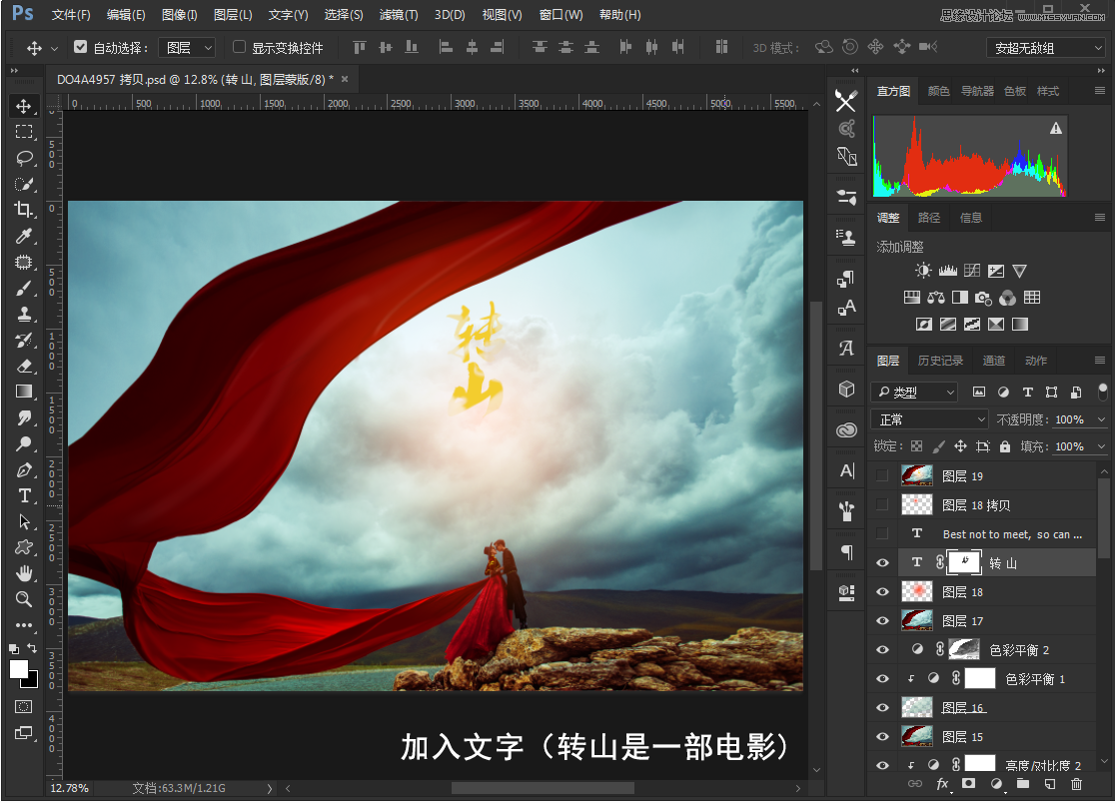Select the Clone Stamp tool
Viewport: 1115px width, 803px height.
coord(23,314)
